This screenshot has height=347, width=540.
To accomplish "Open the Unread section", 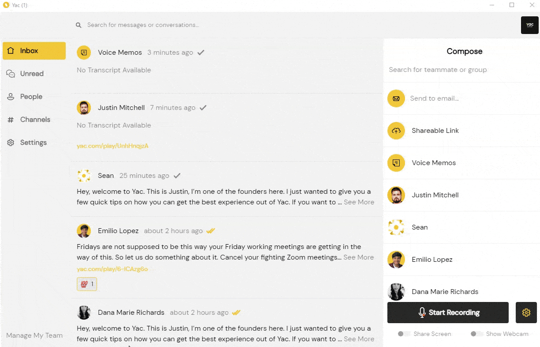I will (x=32, y=74).
